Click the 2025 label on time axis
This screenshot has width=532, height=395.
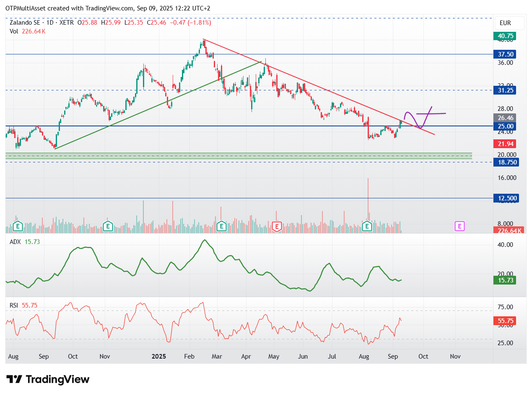159,357
